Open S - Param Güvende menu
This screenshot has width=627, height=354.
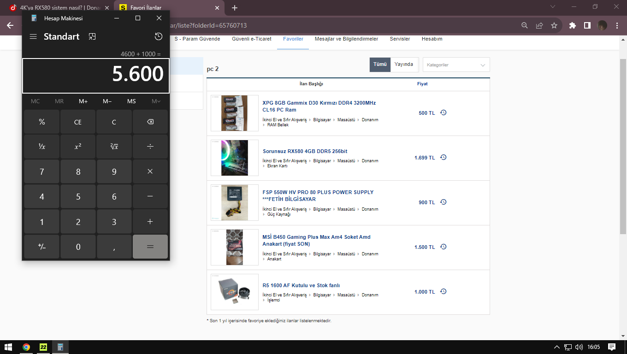[197, 39]
